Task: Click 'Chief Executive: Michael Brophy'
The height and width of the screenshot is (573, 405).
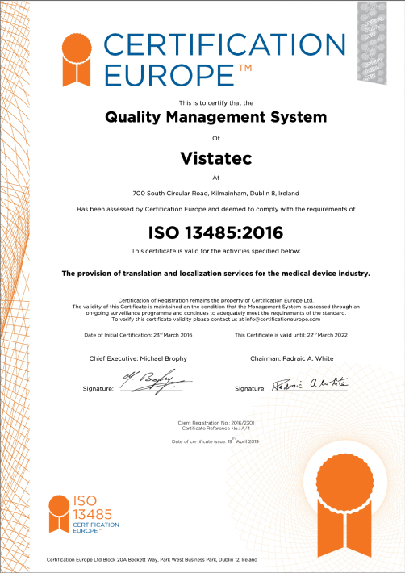Action: coord(138,358)
